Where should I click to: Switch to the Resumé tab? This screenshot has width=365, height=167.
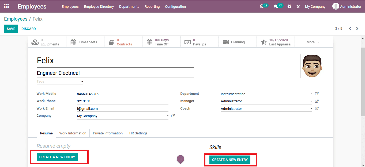point(46,133)
